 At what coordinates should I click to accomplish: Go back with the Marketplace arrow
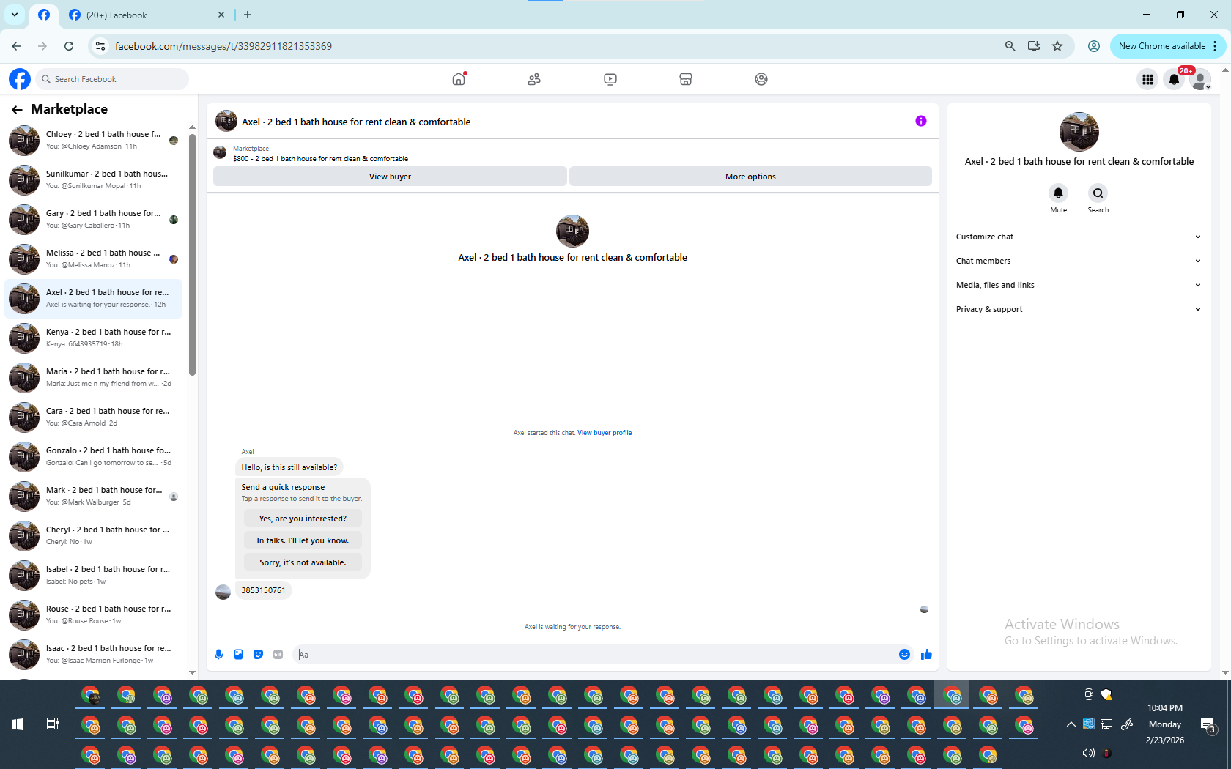[x=17, y=110]
